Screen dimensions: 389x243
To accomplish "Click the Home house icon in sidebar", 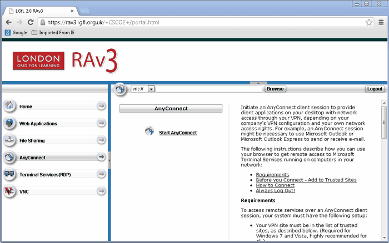I will pos(9,106).
